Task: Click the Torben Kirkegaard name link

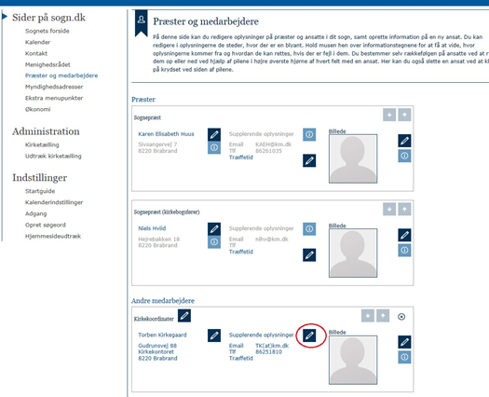Action: tap(162, 335)
